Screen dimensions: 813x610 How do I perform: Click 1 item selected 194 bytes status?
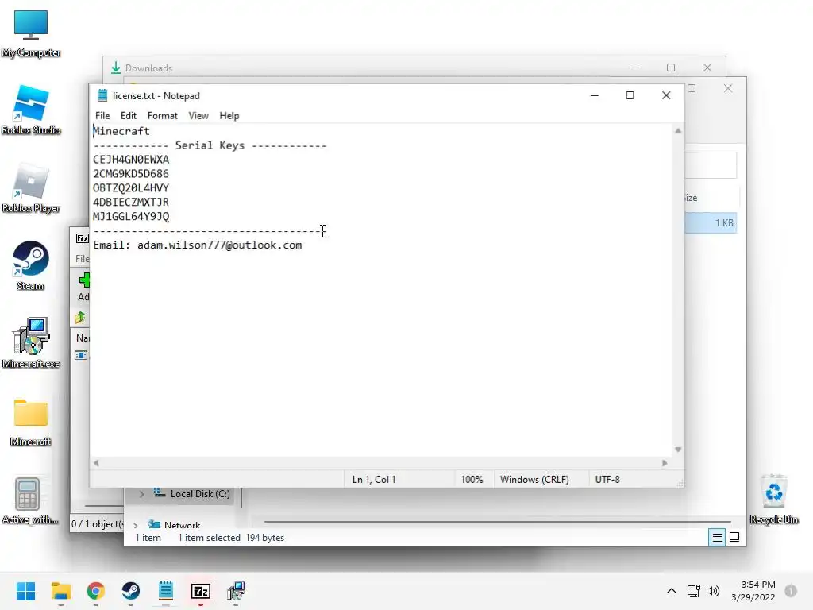tap(231, 538)
